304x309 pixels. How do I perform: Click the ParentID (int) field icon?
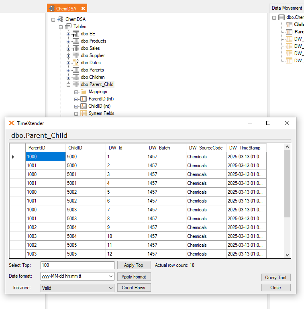pos(84,99)
